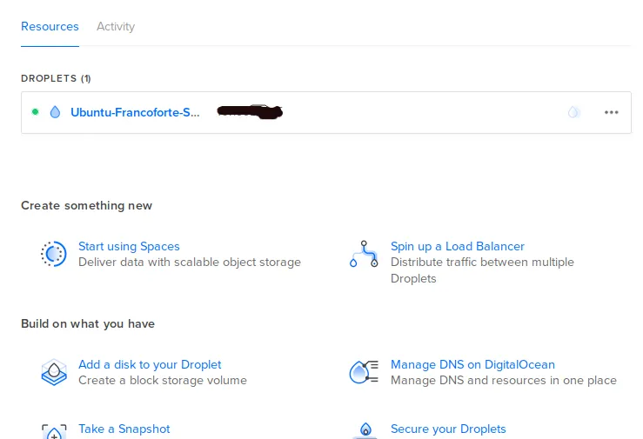Click Deliver data with scalable object storage text
Viewport: 643px width, 439px height.
[190, 262]
